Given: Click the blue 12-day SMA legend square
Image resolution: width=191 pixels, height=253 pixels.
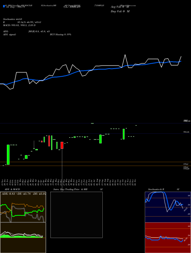Looking at the screenshot, I should (4, 7).
